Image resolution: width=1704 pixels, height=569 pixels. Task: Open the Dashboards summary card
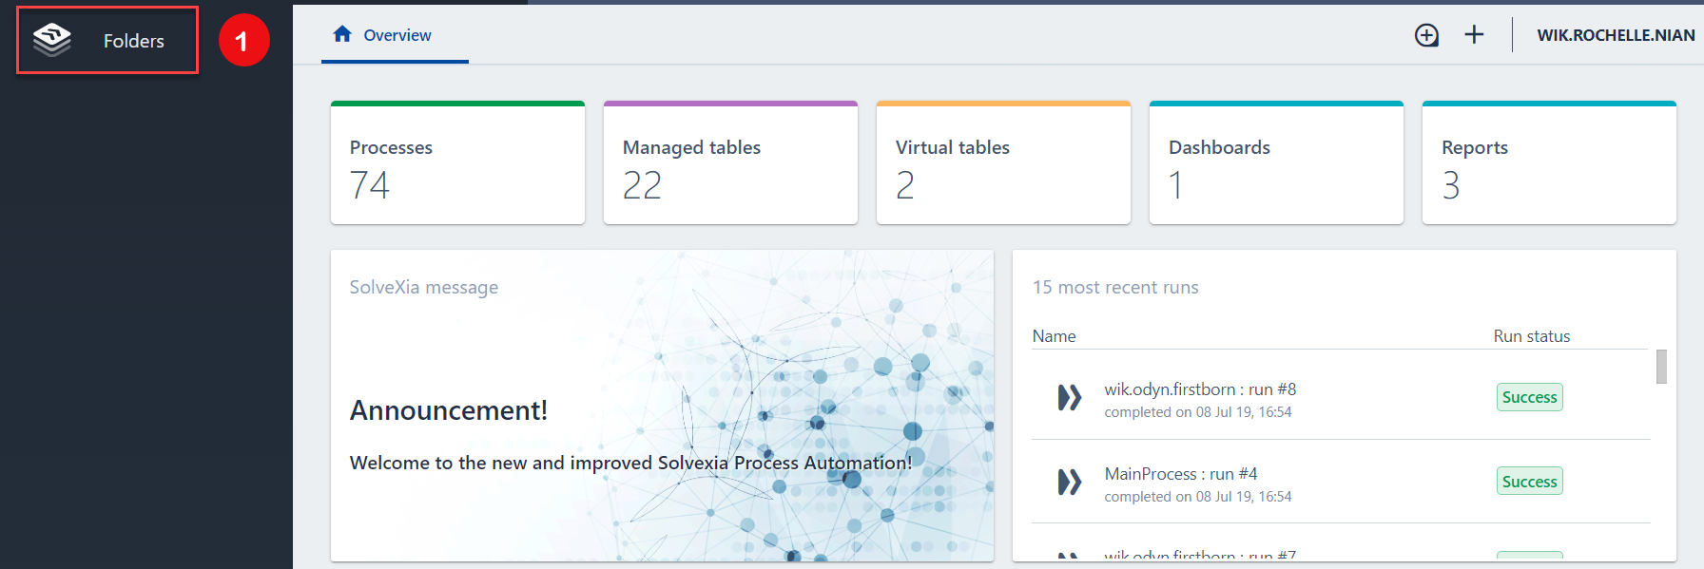(1276, 164)
